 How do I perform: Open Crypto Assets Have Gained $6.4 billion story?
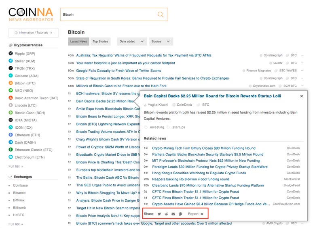(211, 204)
